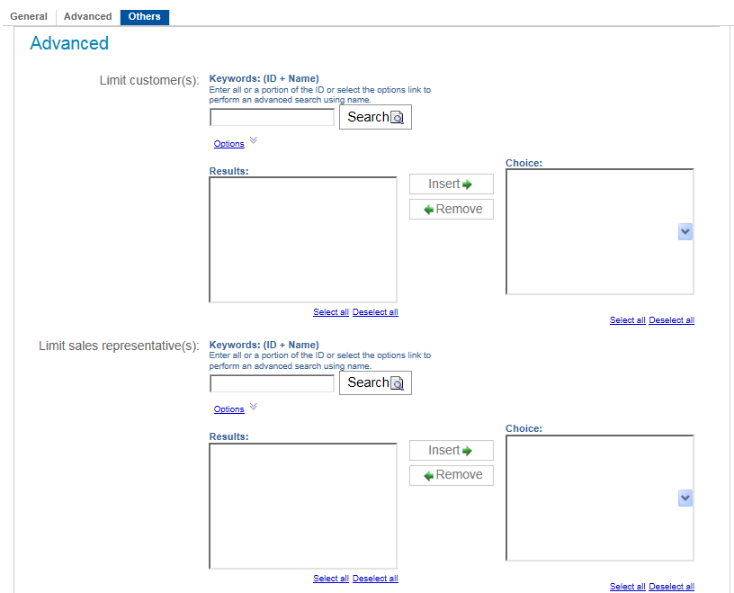Click Select all below customer Results list
Screen dimensions: 734x593
[330, 312]
